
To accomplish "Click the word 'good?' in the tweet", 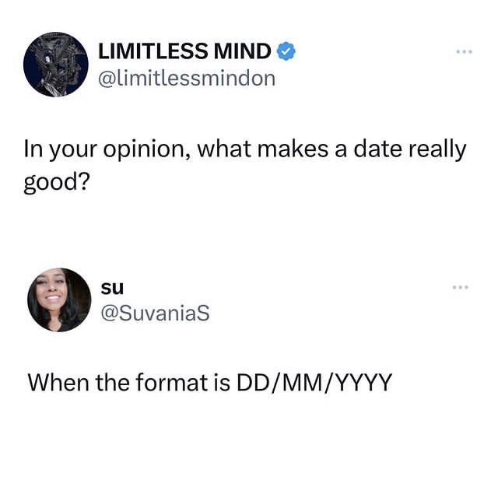I will (x=57, y=183).
